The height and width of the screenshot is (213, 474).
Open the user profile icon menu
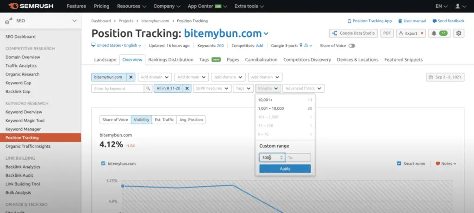tap(461, 6)
